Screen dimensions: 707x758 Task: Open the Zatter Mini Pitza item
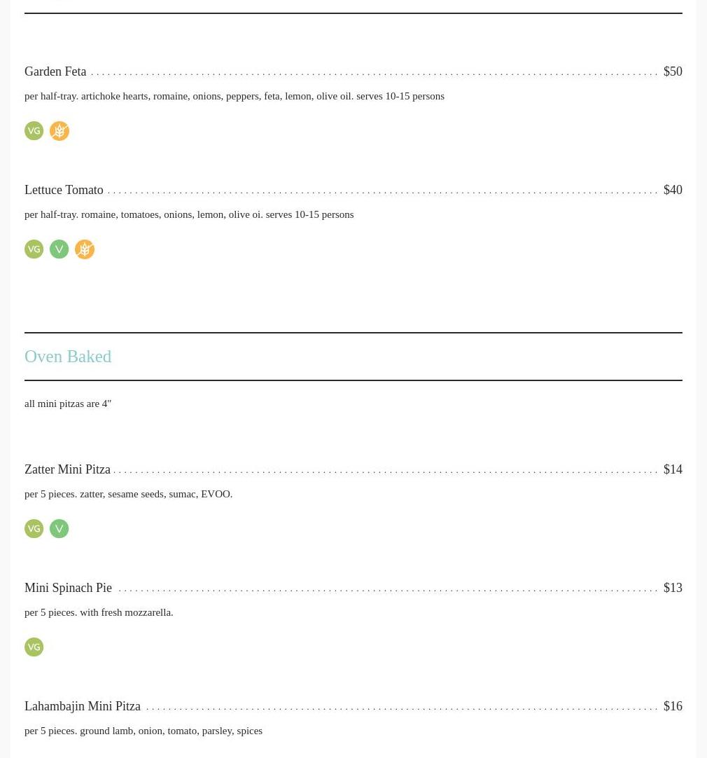[67, 469]
